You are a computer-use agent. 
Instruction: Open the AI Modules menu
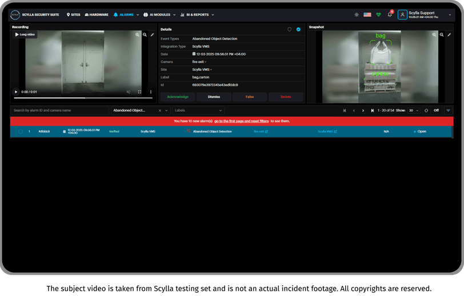[157, 15]
